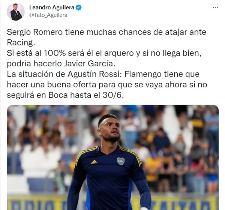Click the tweet line starting with Sergio Romero
Image resolution: width=225 pixels, height=210 pixels.
coord(106,32)
